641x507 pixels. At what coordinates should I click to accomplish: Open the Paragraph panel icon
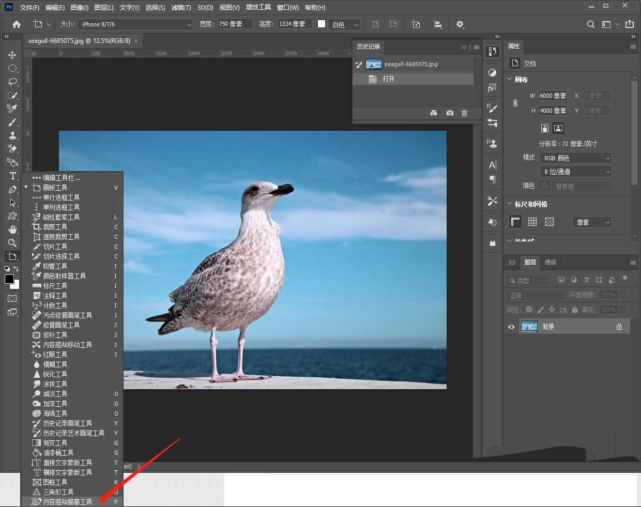[492, 179]
